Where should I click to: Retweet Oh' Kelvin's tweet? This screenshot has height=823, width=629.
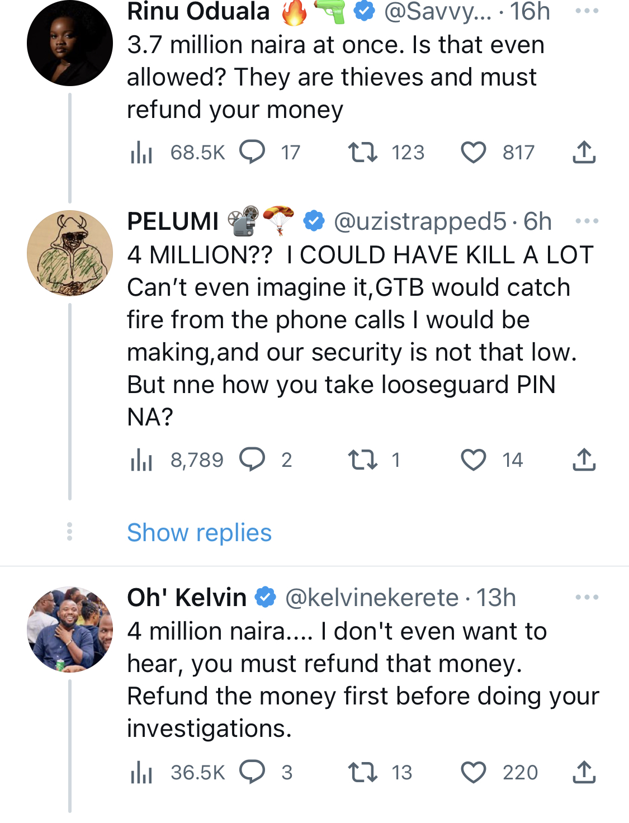[362, 773]
